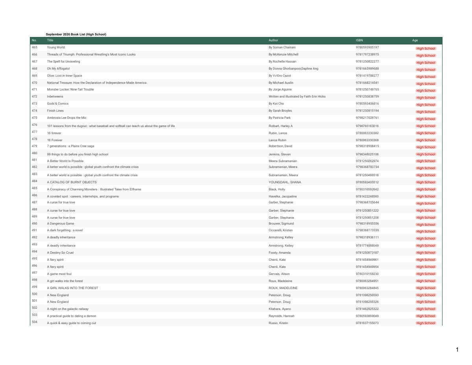Select the title 'Gods & Comics'

coord(58,103)
